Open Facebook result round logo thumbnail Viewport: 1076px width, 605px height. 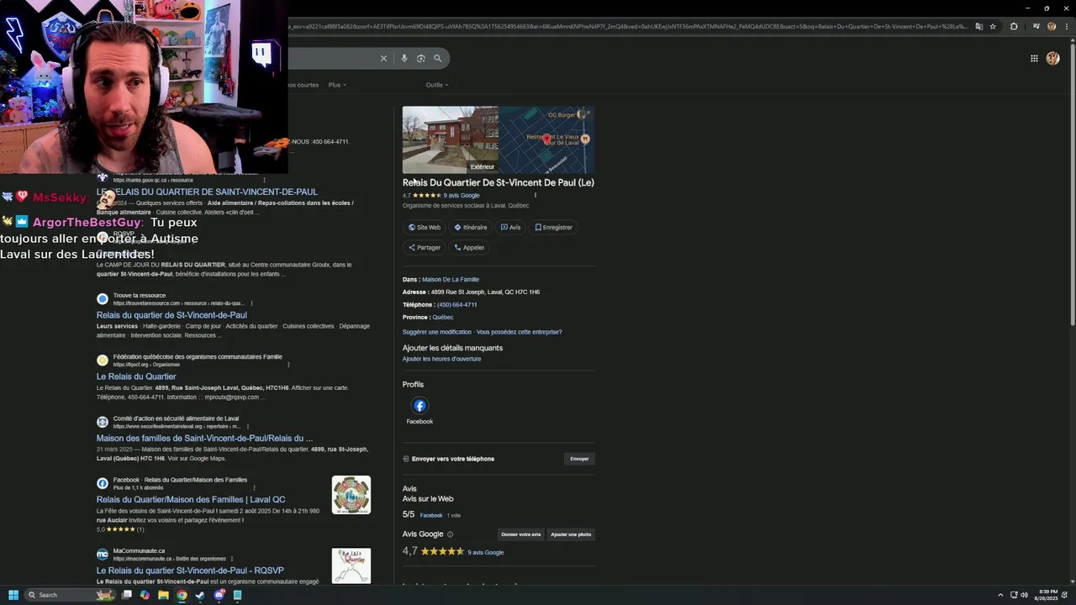351,495
